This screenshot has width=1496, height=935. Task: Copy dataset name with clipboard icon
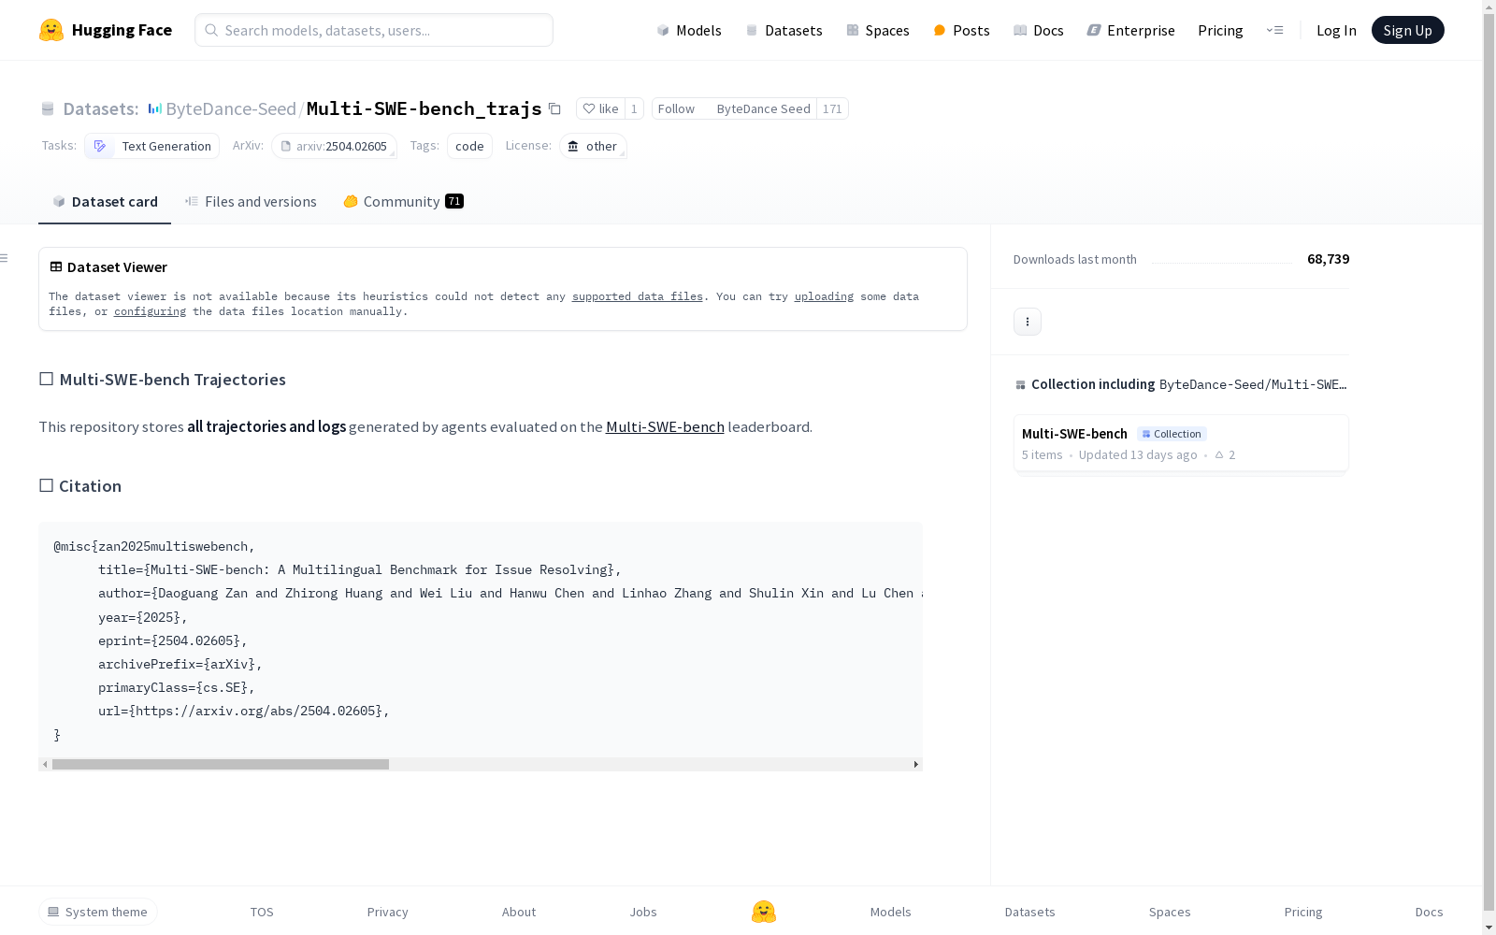point(554,108)
